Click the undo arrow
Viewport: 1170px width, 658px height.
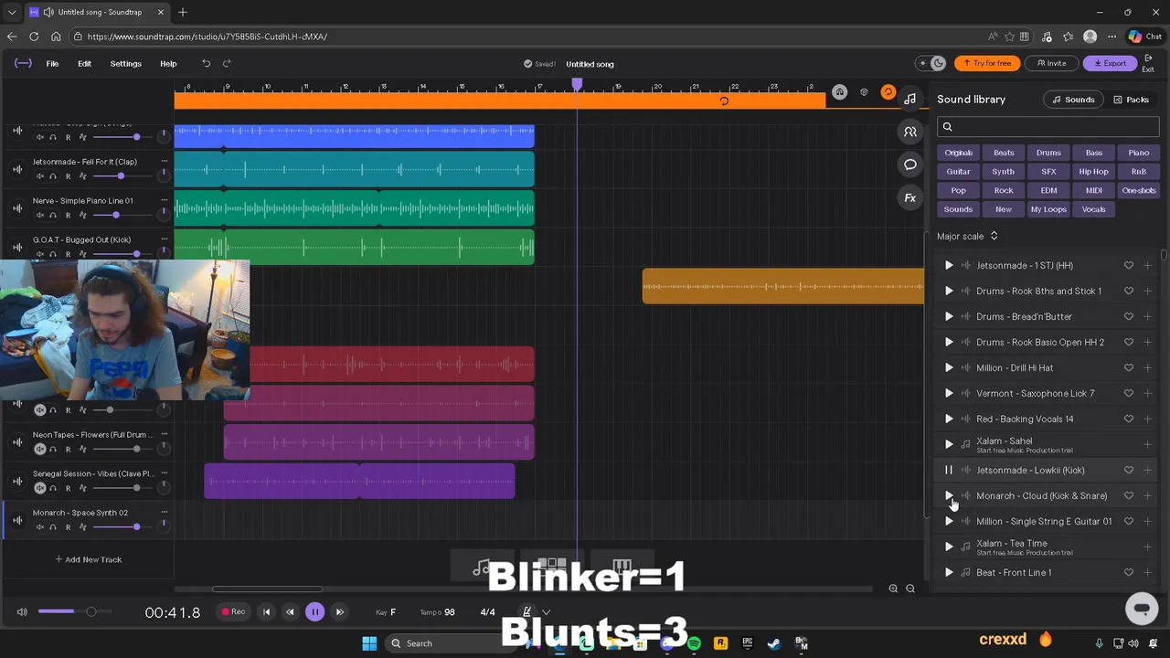pos(206,63)
